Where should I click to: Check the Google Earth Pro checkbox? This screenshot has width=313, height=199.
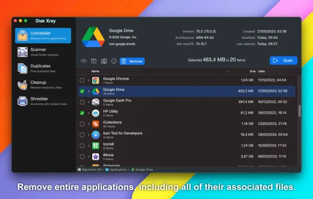[82, 102]
